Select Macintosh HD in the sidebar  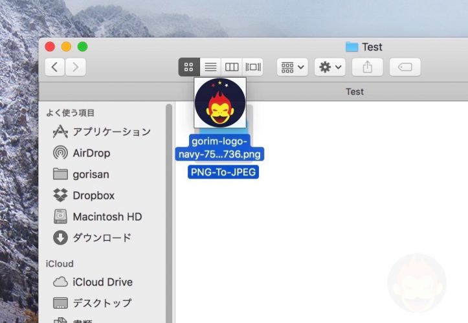(102, 216)
